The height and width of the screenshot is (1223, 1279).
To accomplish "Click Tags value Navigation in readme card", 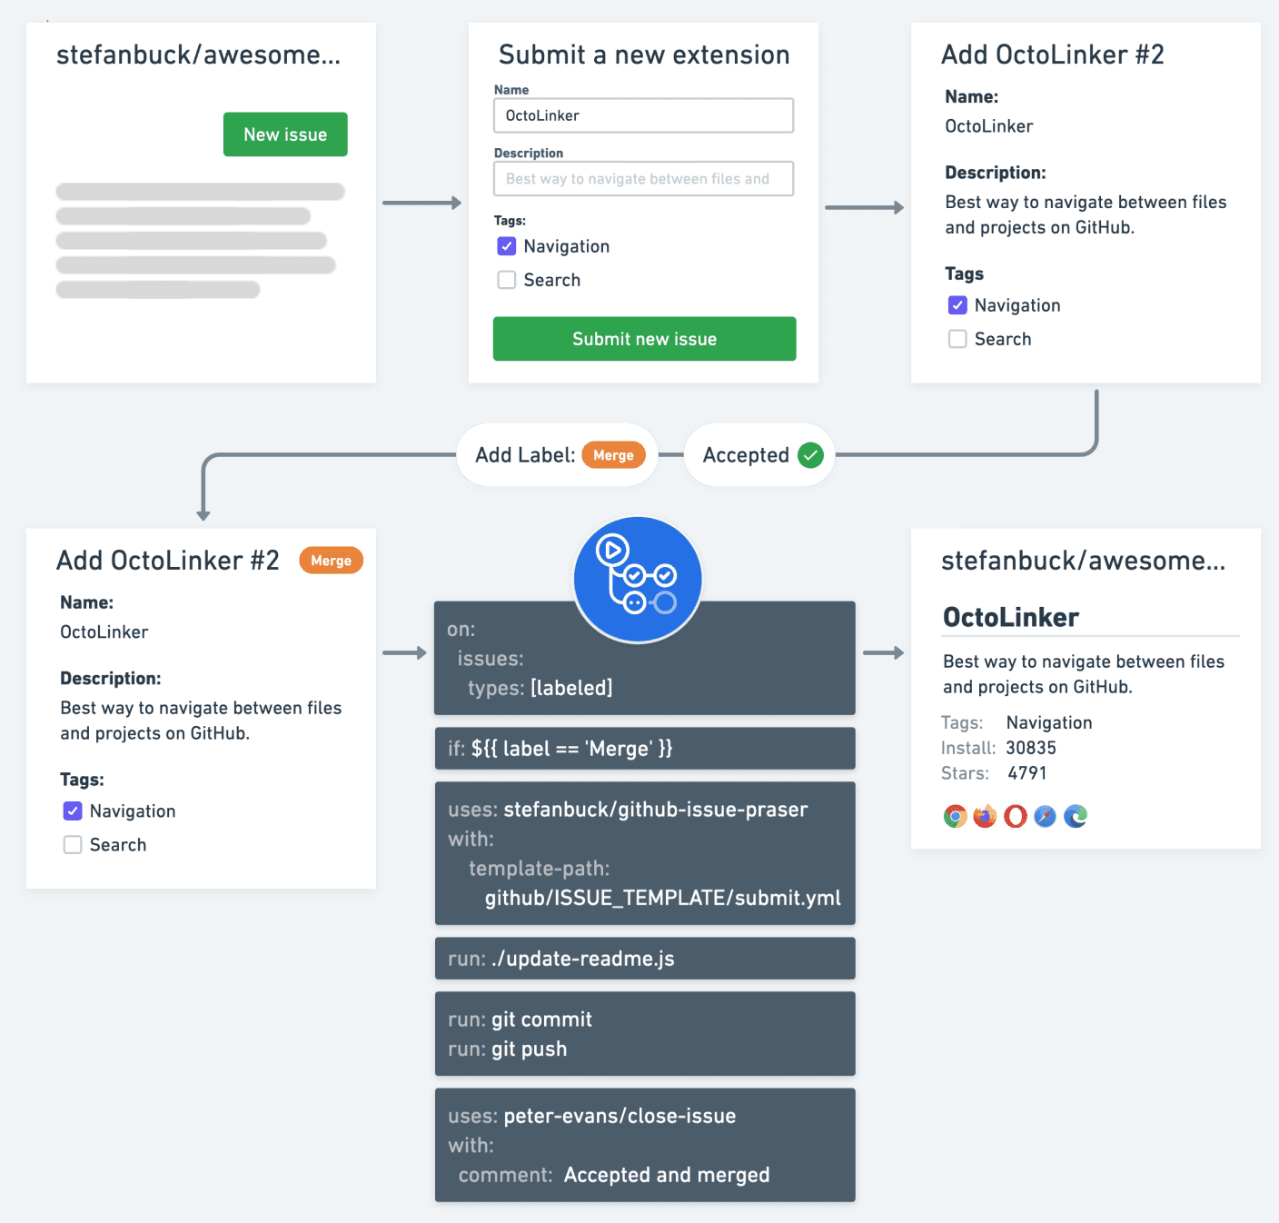I will 1049,722.
